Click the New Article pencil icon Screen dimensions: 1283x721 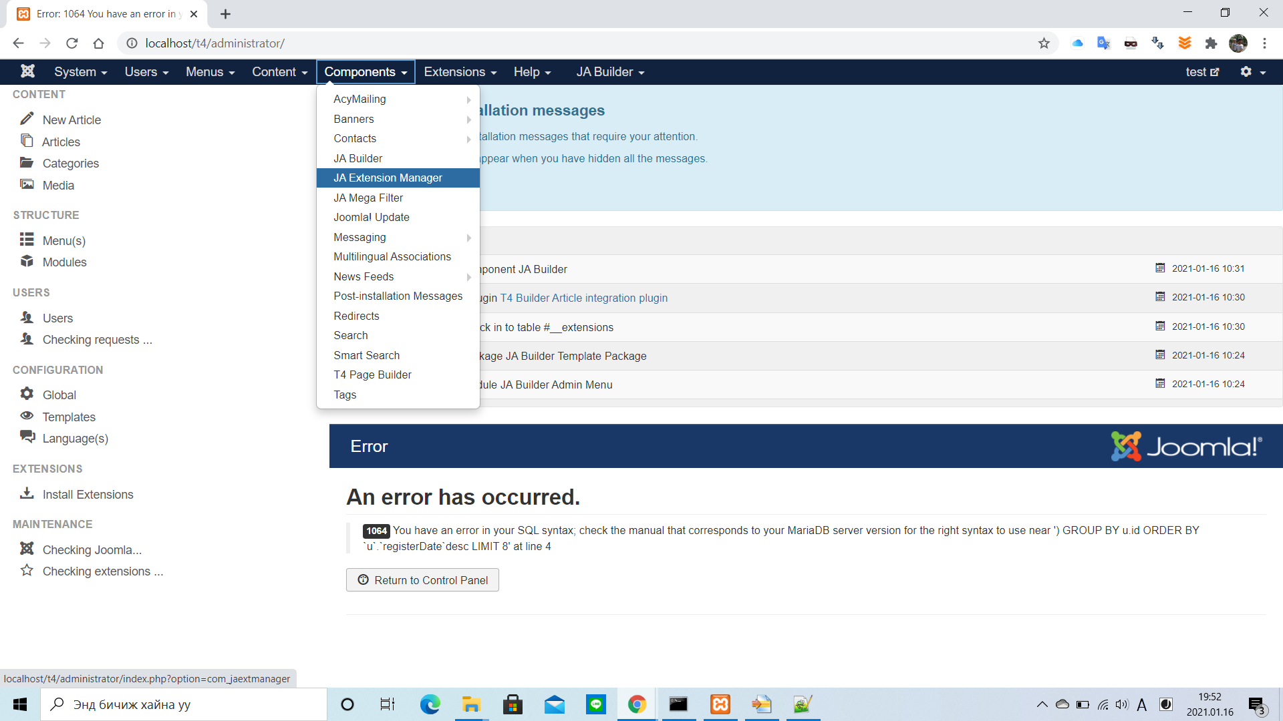(27, 119)
